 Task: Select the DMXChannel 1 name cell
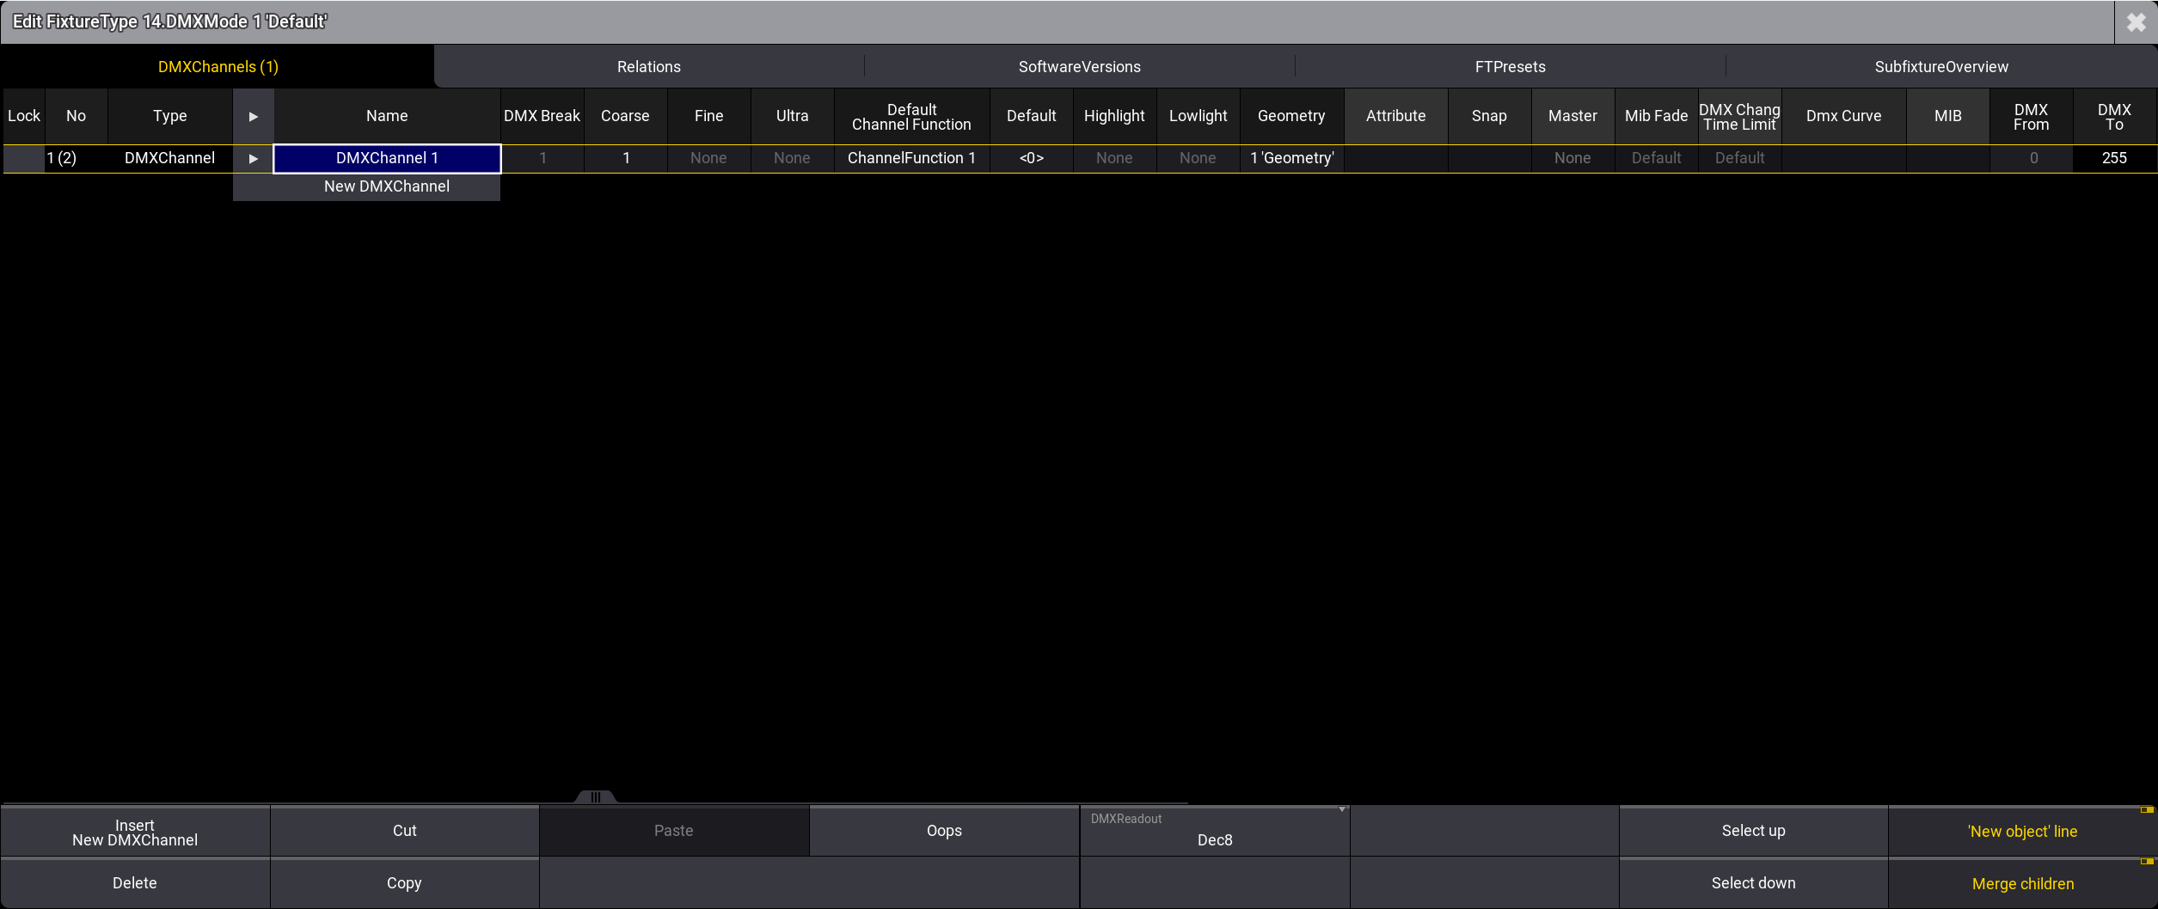(x=387, y=159)
